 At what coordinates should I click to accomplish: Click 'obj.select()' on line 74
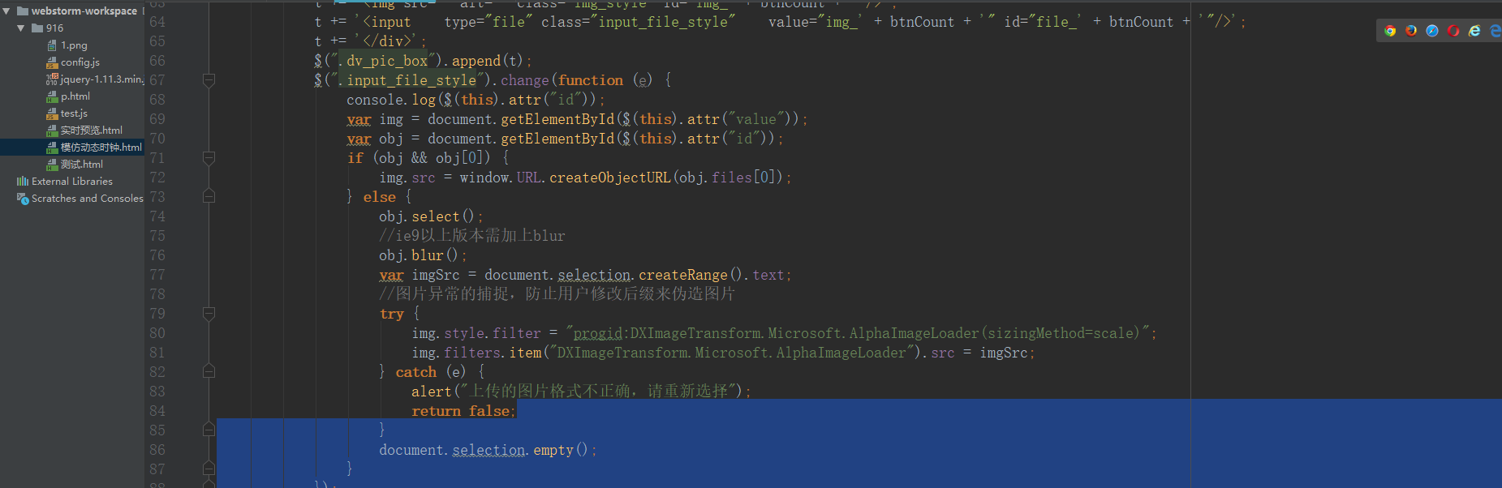426,216
